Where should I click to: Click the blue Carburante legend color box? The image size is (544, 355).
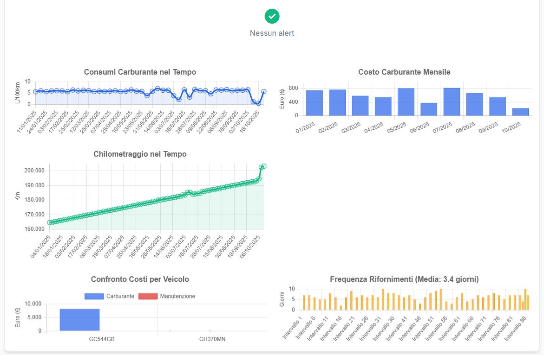(94, 296)
